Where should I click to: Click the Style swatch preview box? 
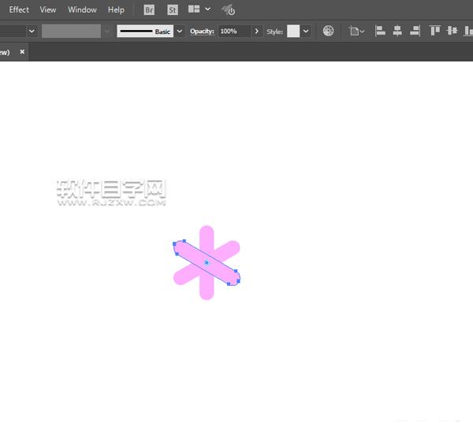(x=293, y=32)
